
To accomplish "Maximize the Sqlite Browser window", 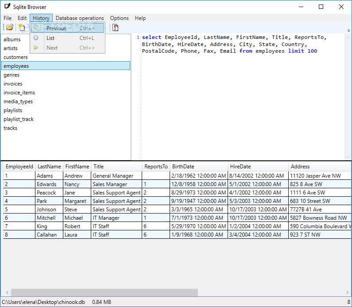I will [321, 7].
